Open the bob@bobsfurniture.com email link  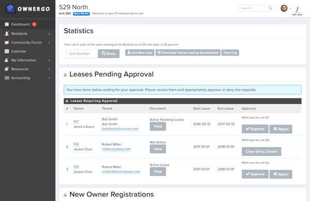point(120,129)
